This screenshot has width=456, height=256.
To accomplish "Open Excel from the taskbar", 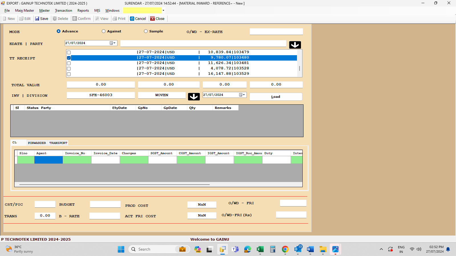I will pos(260,249).
